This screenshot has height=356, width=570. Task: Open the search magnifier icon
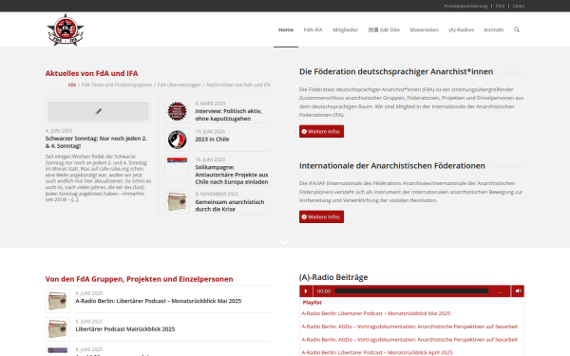[x=517, y=29]
